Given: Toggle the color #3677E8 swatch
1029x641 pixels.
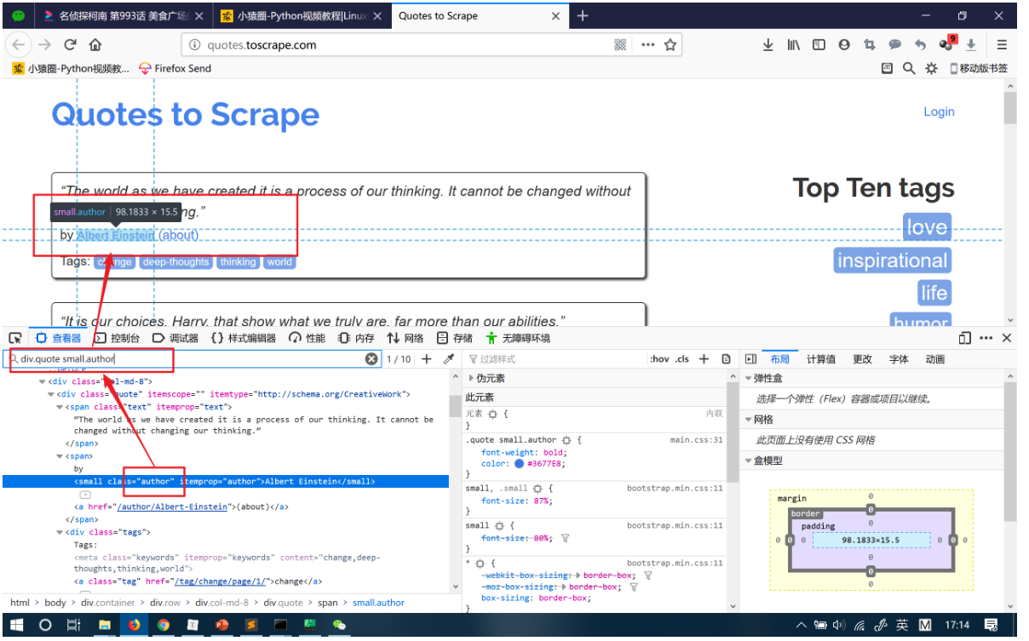Looking at the screenshot, I should (519, 464).
